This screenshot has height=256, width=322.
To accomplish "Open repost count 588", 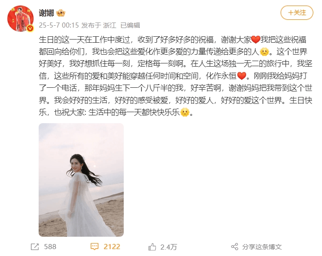I will 50,246.
